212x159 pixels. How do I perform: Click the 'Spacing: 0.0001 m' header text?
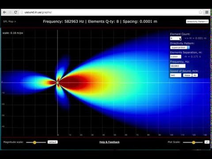point(140,22)
